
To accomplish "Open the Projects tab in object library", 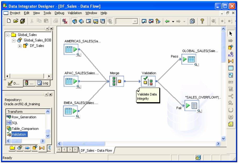I will (12, 148).
